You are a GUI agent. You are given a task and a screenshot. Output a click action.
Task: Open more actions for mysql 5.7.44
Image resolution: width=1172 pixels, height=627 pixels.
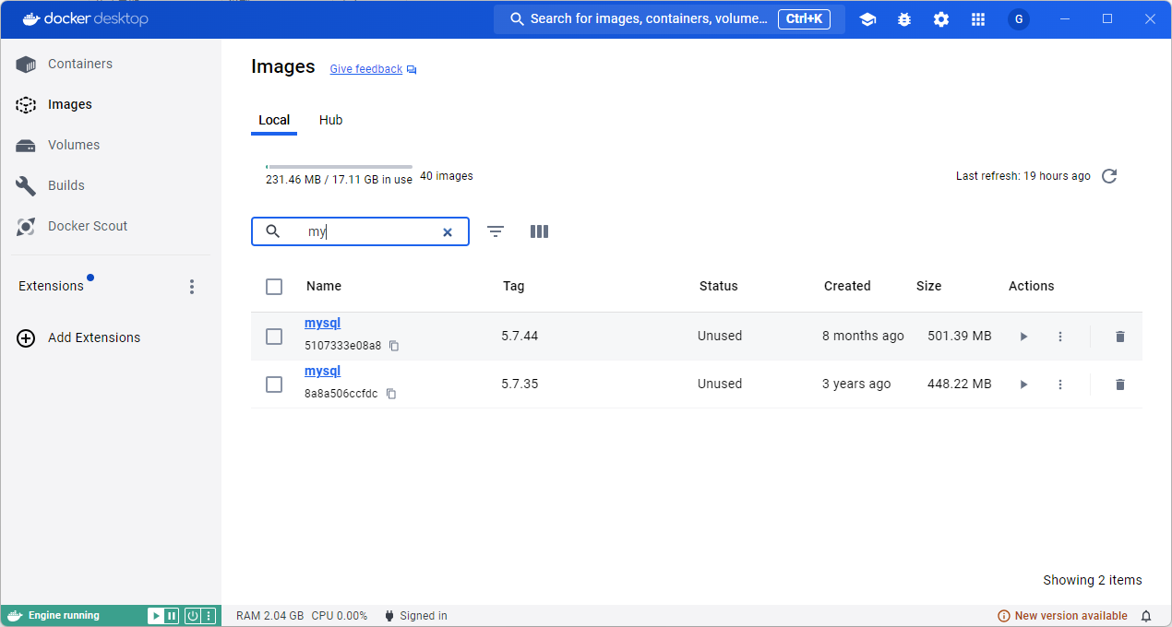point(1060,337)
